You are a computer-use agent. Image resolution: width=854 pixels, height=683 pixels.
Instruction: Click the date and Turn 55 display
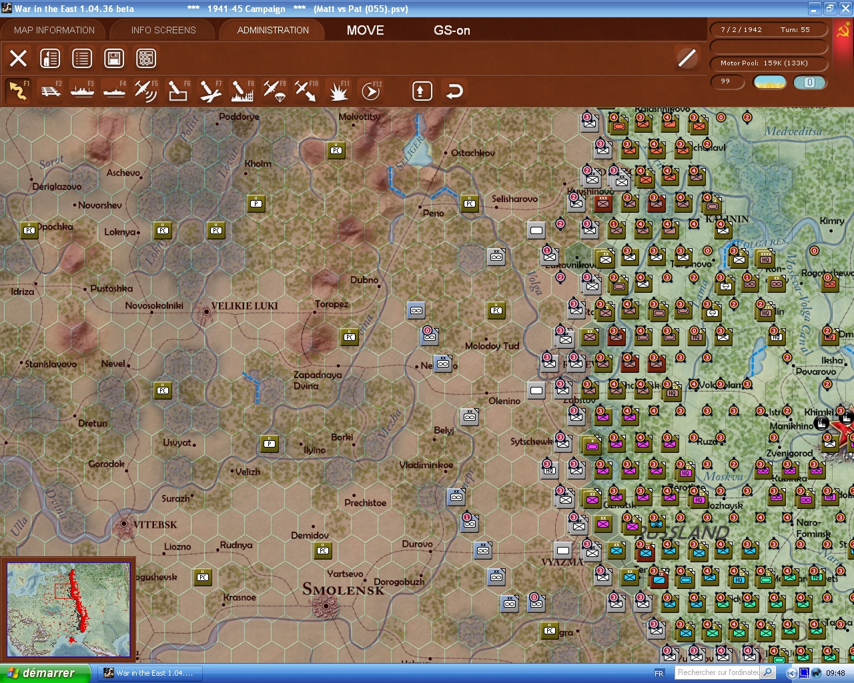769,30
